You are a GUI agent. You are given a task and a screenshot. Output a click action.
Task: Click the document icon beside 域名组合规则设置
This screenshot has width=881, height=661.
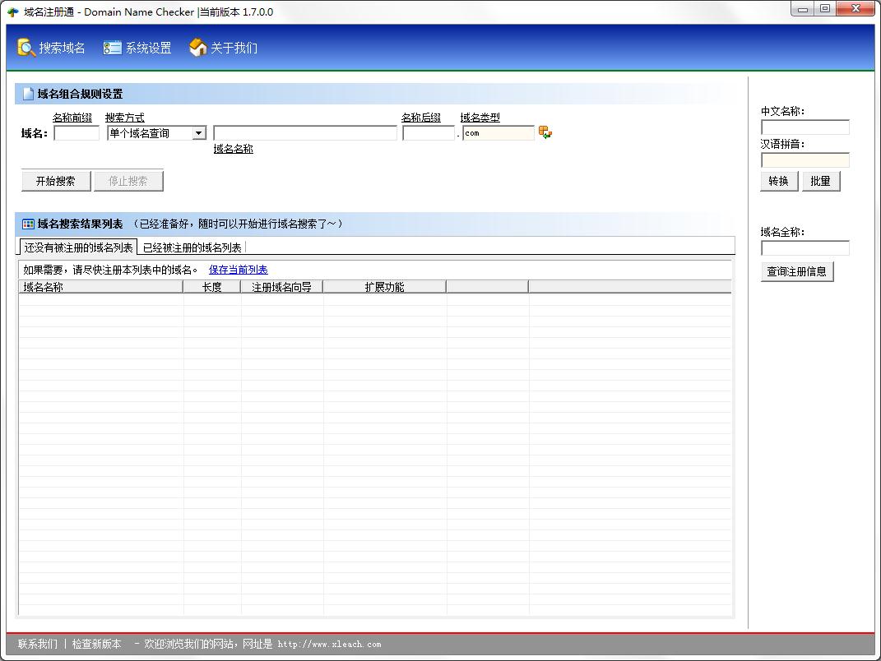coord(28,94)
